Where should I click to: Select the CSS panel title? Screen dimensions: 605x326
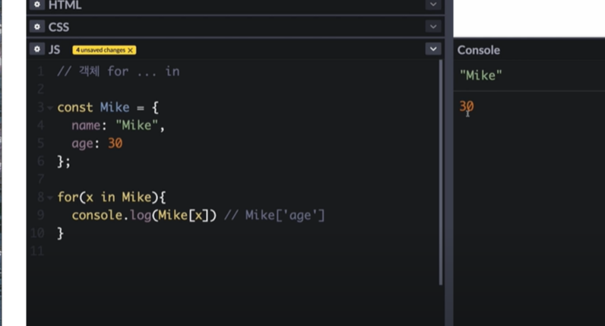pyautogui.click(x=59, y=27)
